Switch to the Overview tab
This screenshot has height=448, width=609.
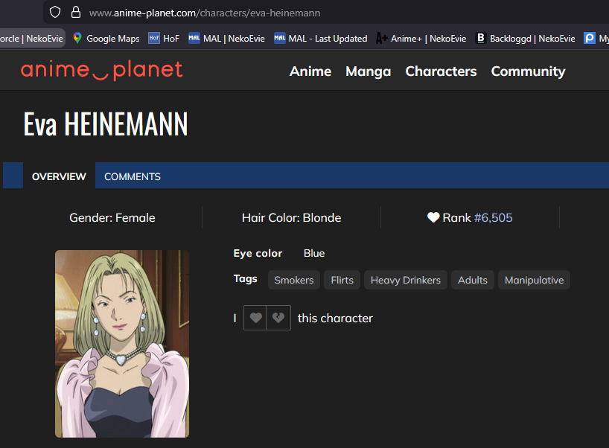coord(59,176)
